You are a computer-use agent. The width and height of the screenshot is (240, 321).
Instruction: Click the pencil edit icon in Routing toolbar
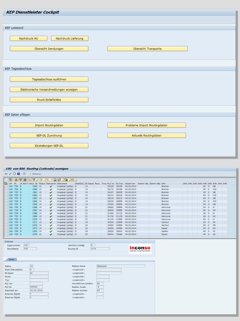click(x=10, y=174)
